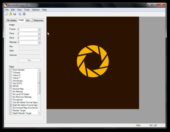Click the Open file folder icon
Viewport: 170px width, 132px height.
coord(10,14)
